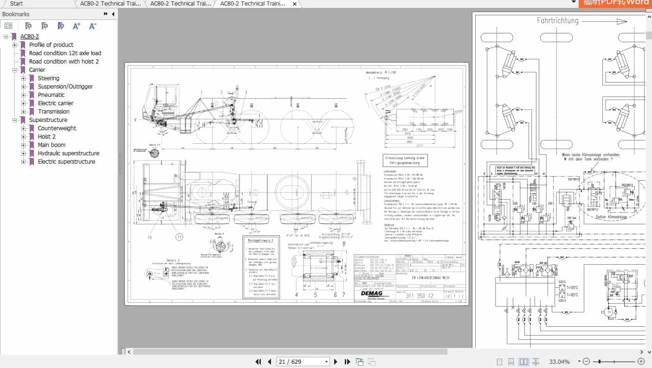
Task: Open the 福昕PDF转Word converter
Action: pos(616,3)
